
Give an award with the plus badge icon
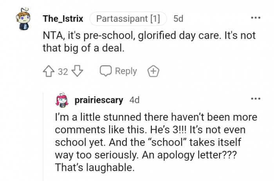point(153,71)
